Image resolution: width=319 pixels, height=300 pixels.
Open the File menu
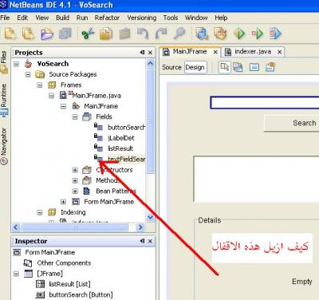pyautogui.click(x=5, y=18)
